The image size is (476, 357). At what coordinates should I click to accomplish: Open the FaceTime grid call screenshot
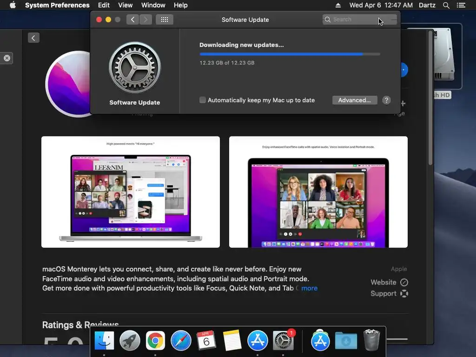tap(318, 192)
